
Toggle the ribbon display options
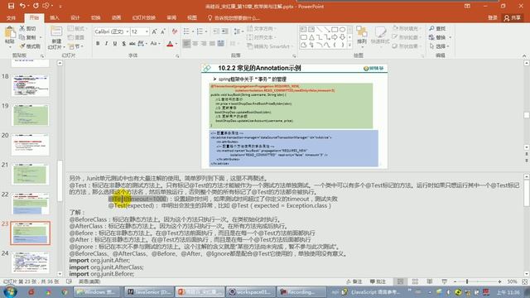pos(467,6)
